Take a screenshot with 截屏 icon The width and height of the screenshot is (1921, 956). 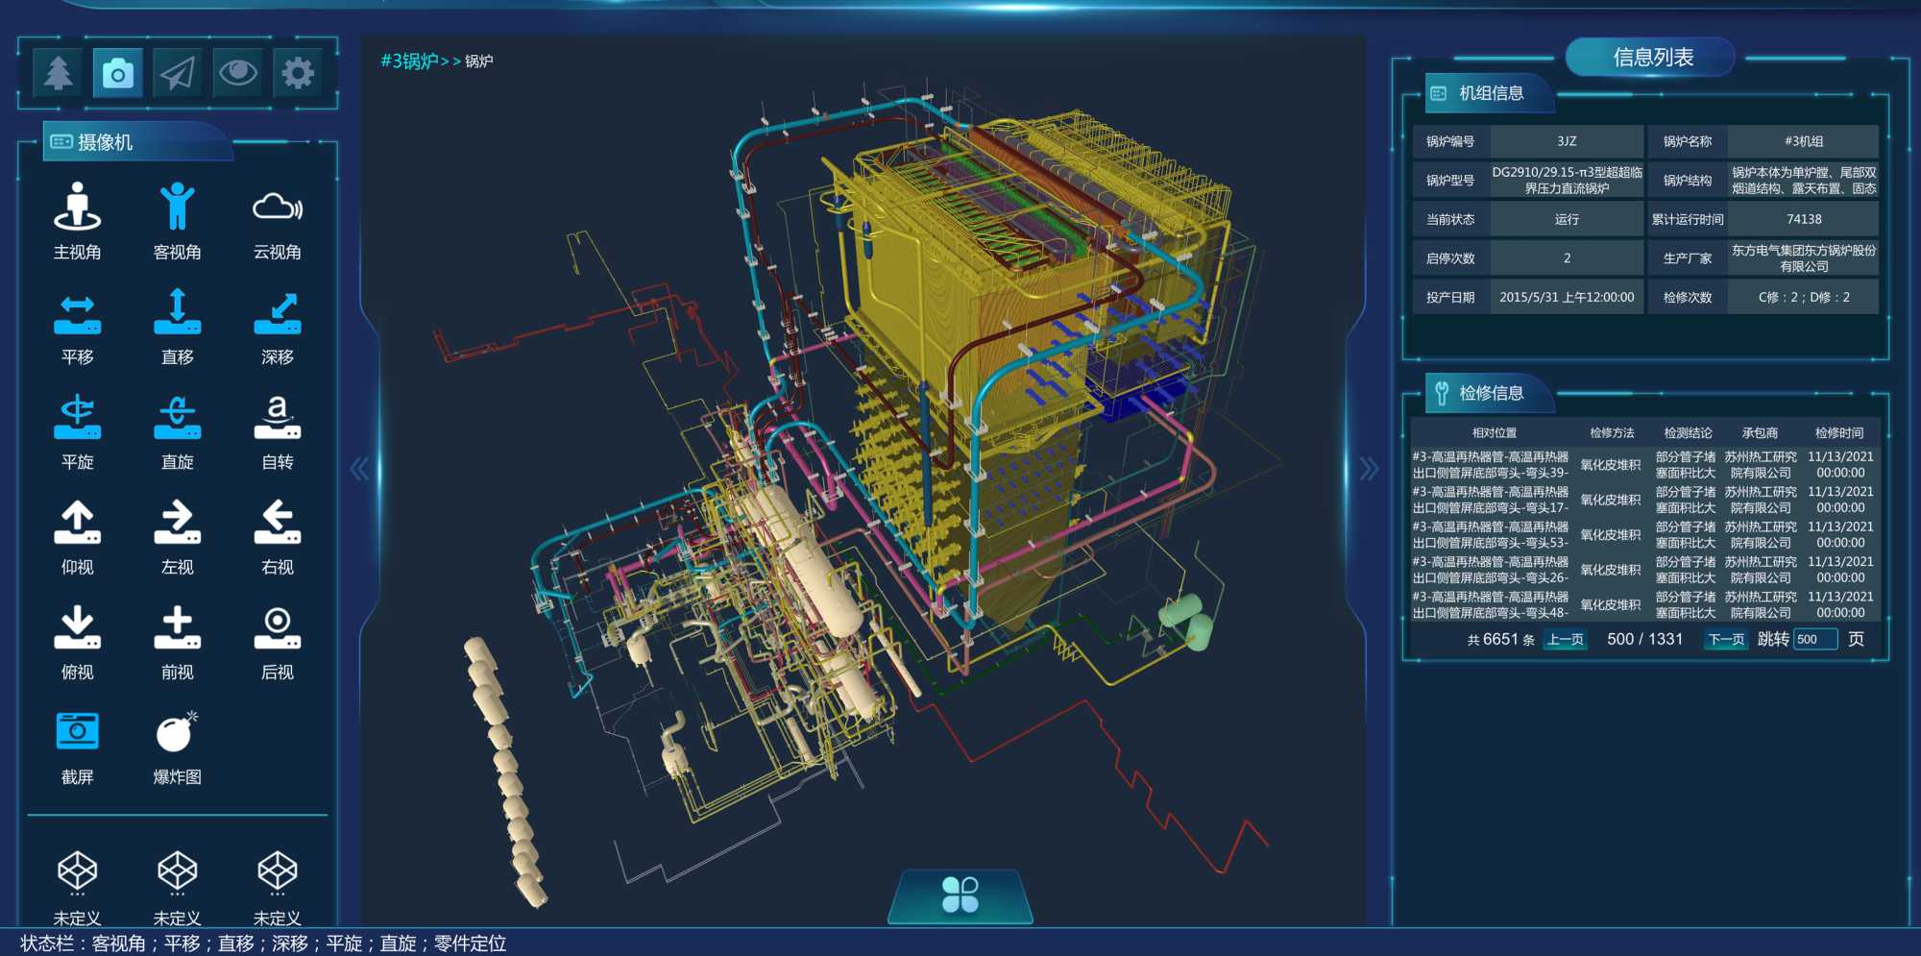[x=77, y=732]
